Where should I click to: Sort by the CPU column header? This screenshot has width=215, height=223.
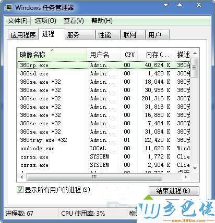pos(129,55)
